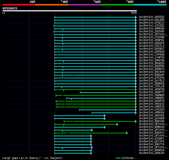Click the UniRef100_Q94LR0 label
This screenshot has height=160, width=169.
[x=152, y=153]
